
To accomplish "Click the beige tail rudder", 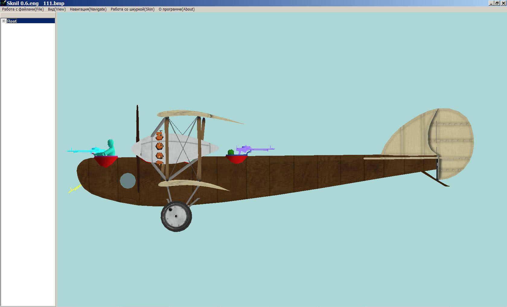I will point(453,142).
